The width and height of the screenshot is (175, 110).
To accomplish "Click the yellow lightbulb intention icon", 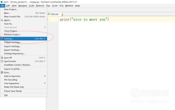I will point(62,14).
